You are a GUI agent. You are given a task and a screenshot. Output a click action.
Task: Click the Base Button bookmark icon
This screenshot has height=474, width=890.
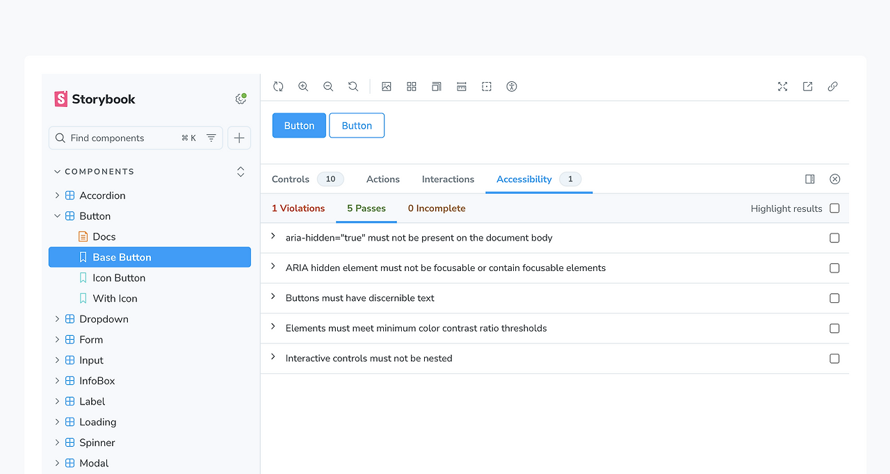point(83,257)
